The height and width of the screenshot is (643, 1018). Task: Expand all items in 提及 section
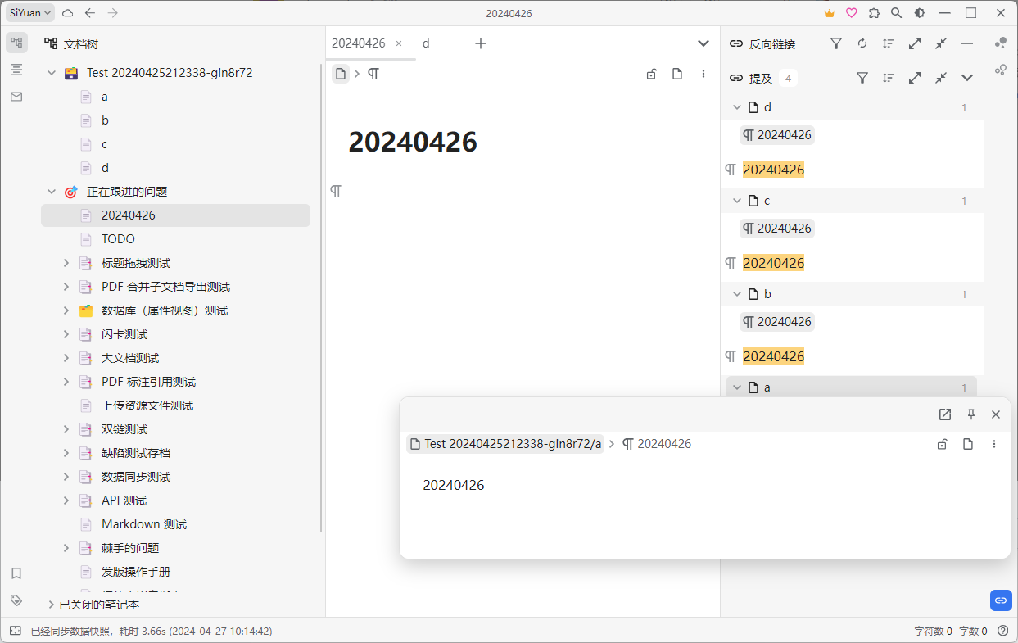click(915, 78)
